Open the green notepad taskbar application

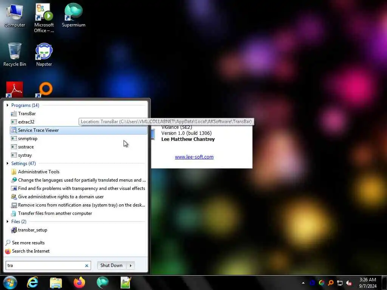point(126,282)
